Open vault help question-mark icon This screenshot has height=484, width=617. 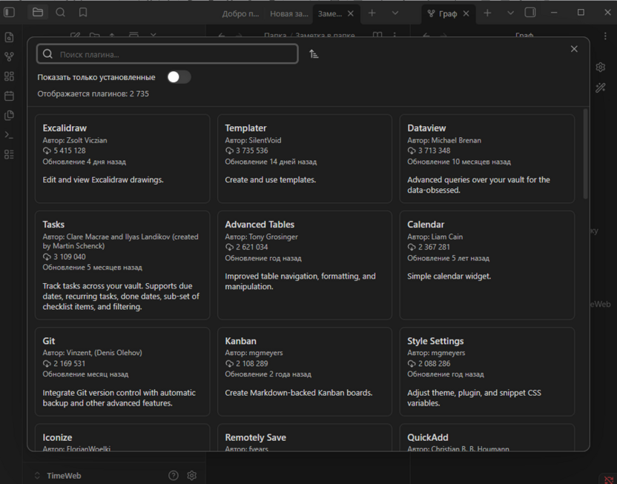174,476
